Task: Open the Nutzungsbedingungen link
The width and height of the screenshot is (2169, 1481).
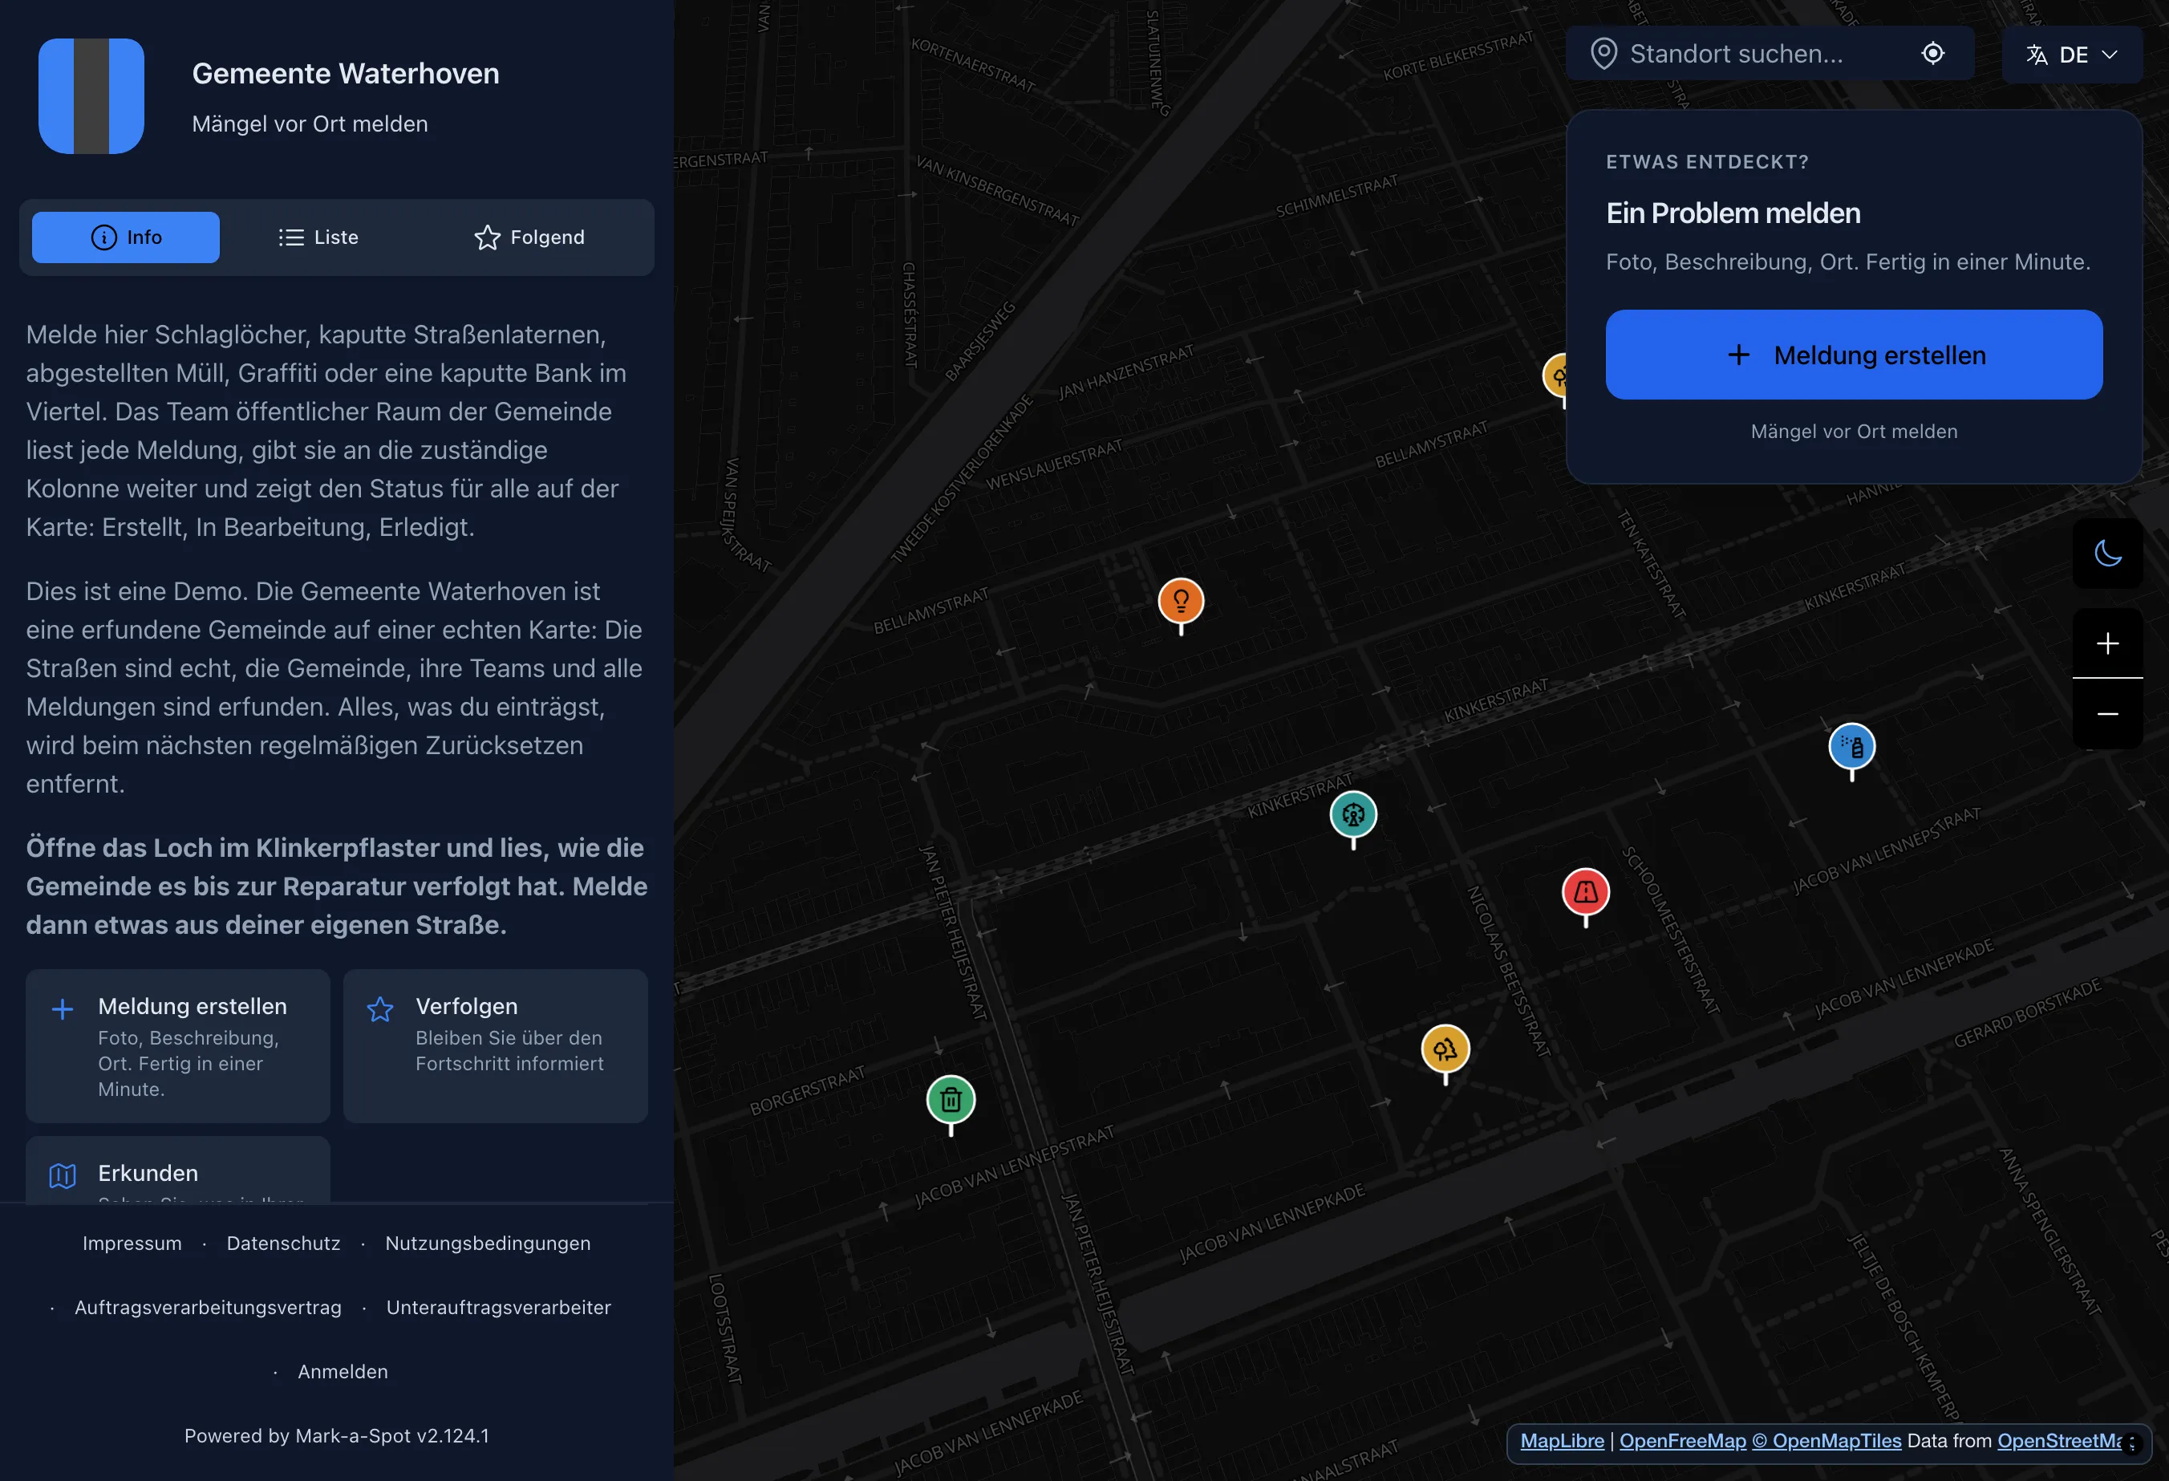Action: pyautogui.click(x=489, y=1243)
